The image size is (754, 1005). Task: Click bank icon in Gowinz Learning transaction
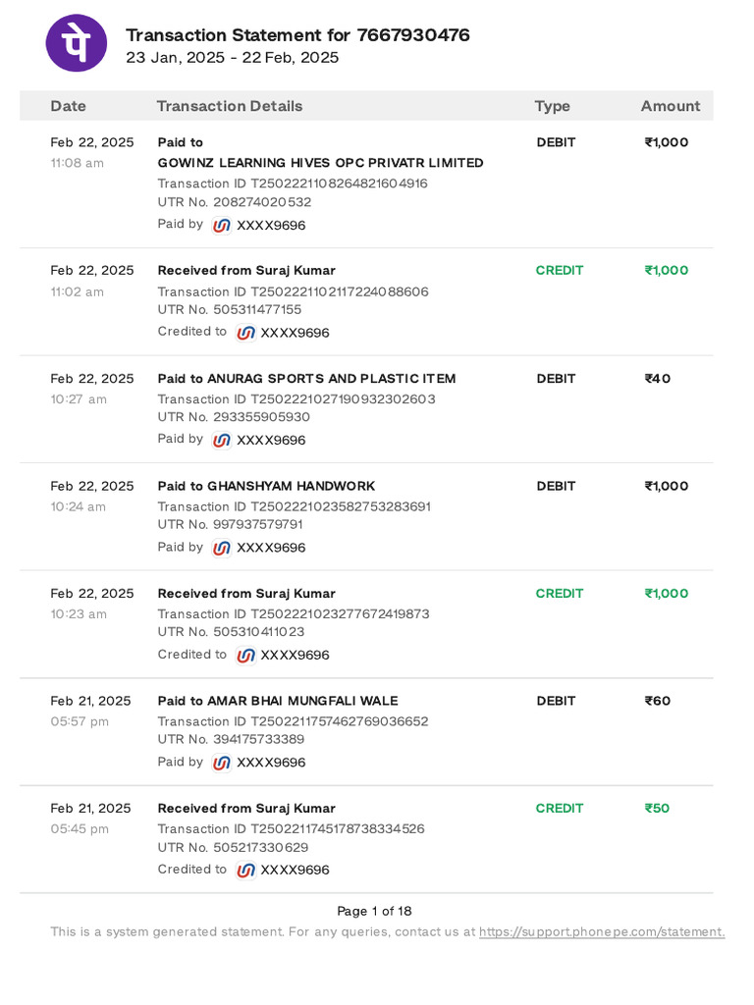click(222, 225)
